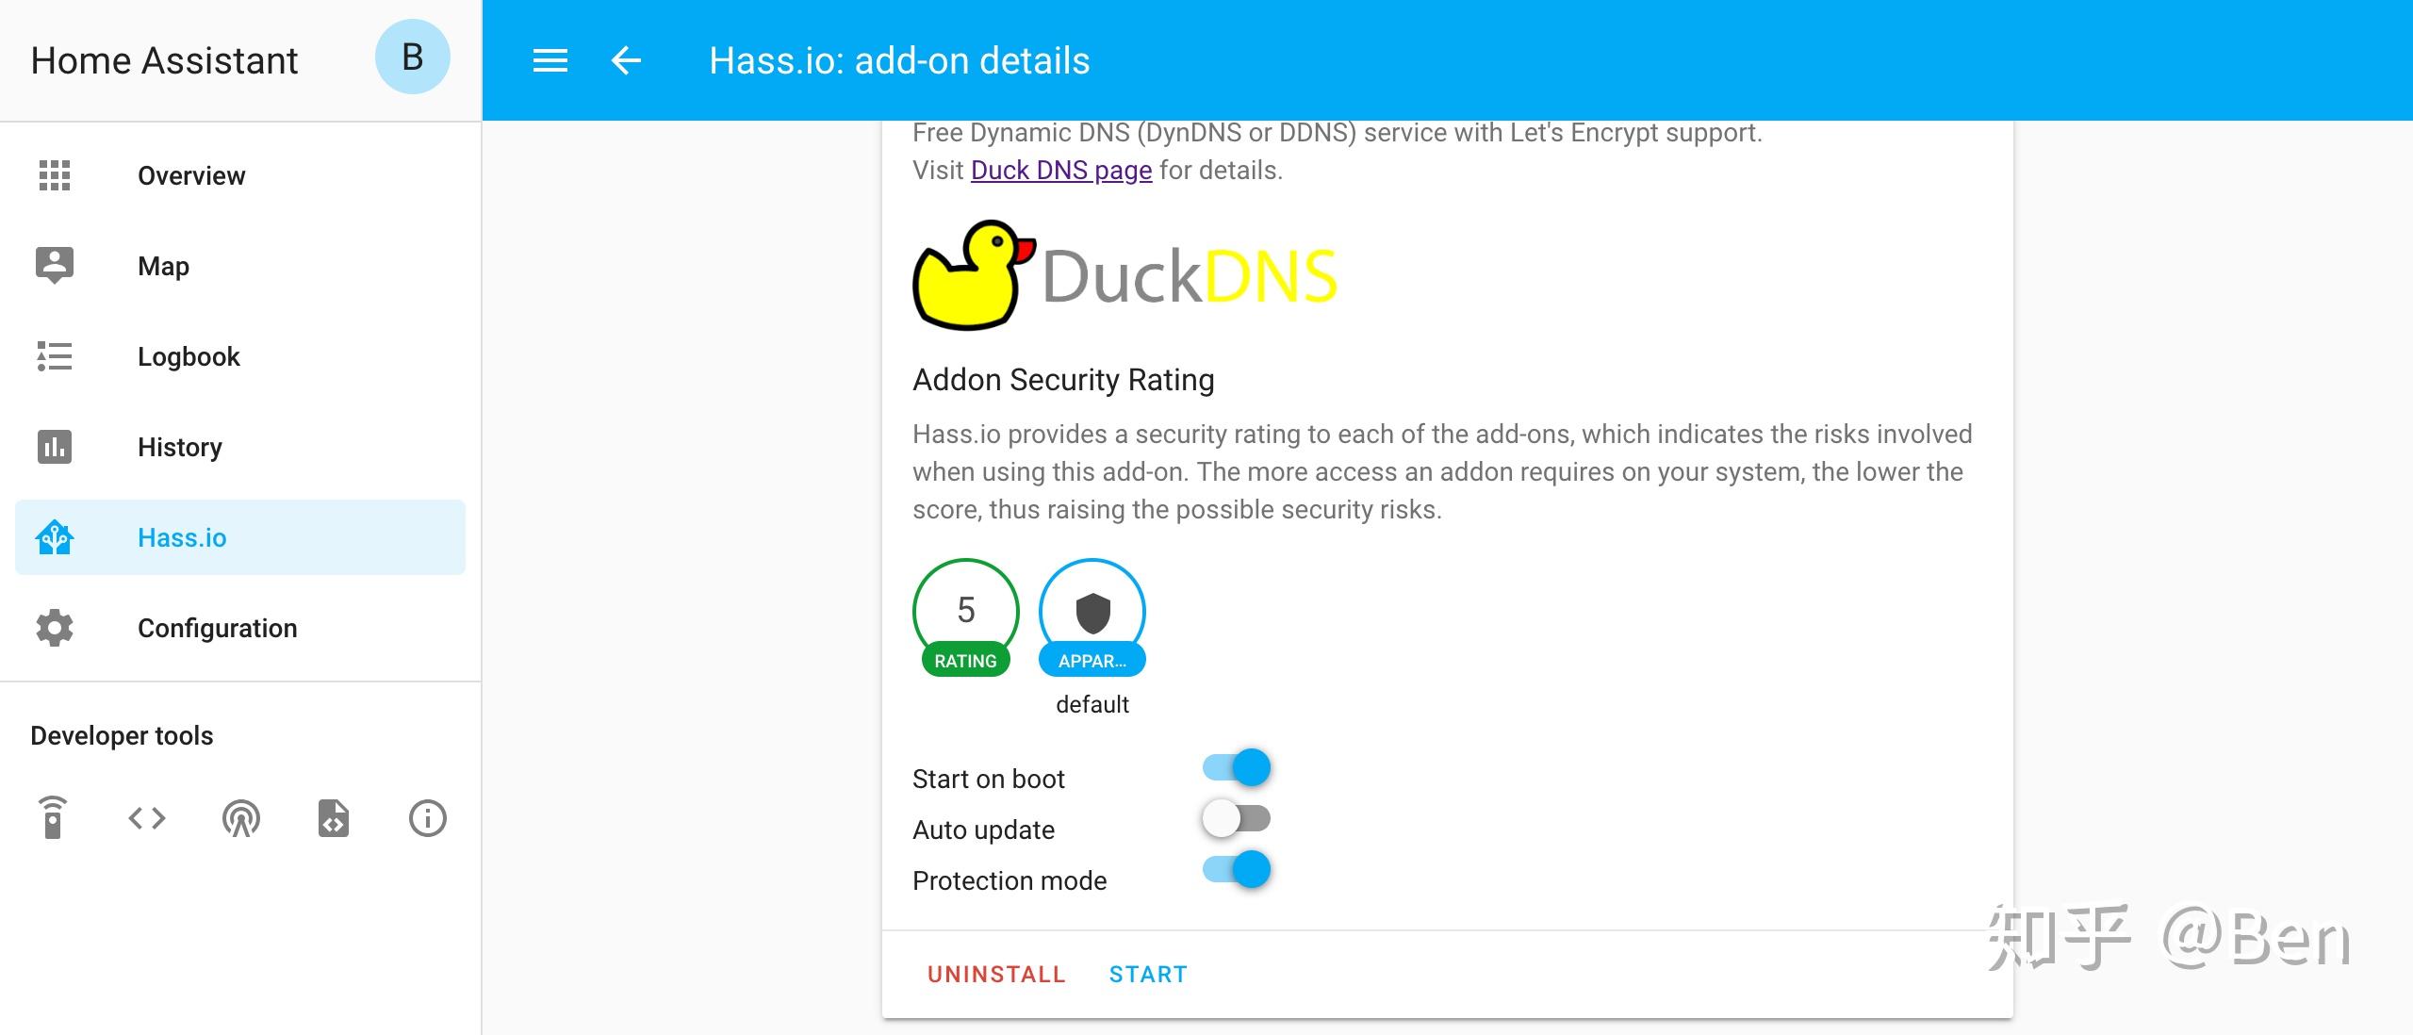2413x1035 pixels.
Task: Click the Logbook list icon
Action: tap(54, 357)
